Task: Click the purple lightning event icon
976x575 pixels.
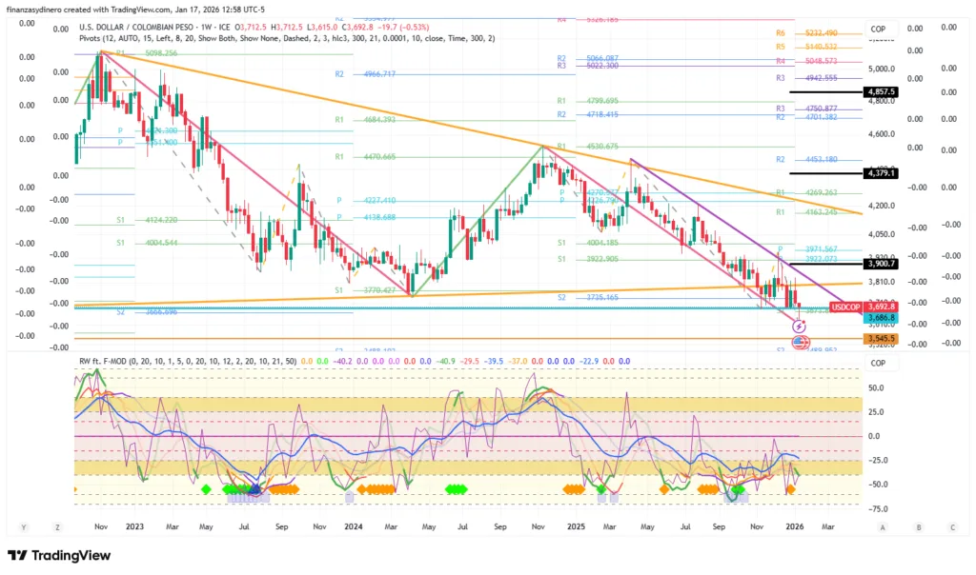Action: coord(799,326)
